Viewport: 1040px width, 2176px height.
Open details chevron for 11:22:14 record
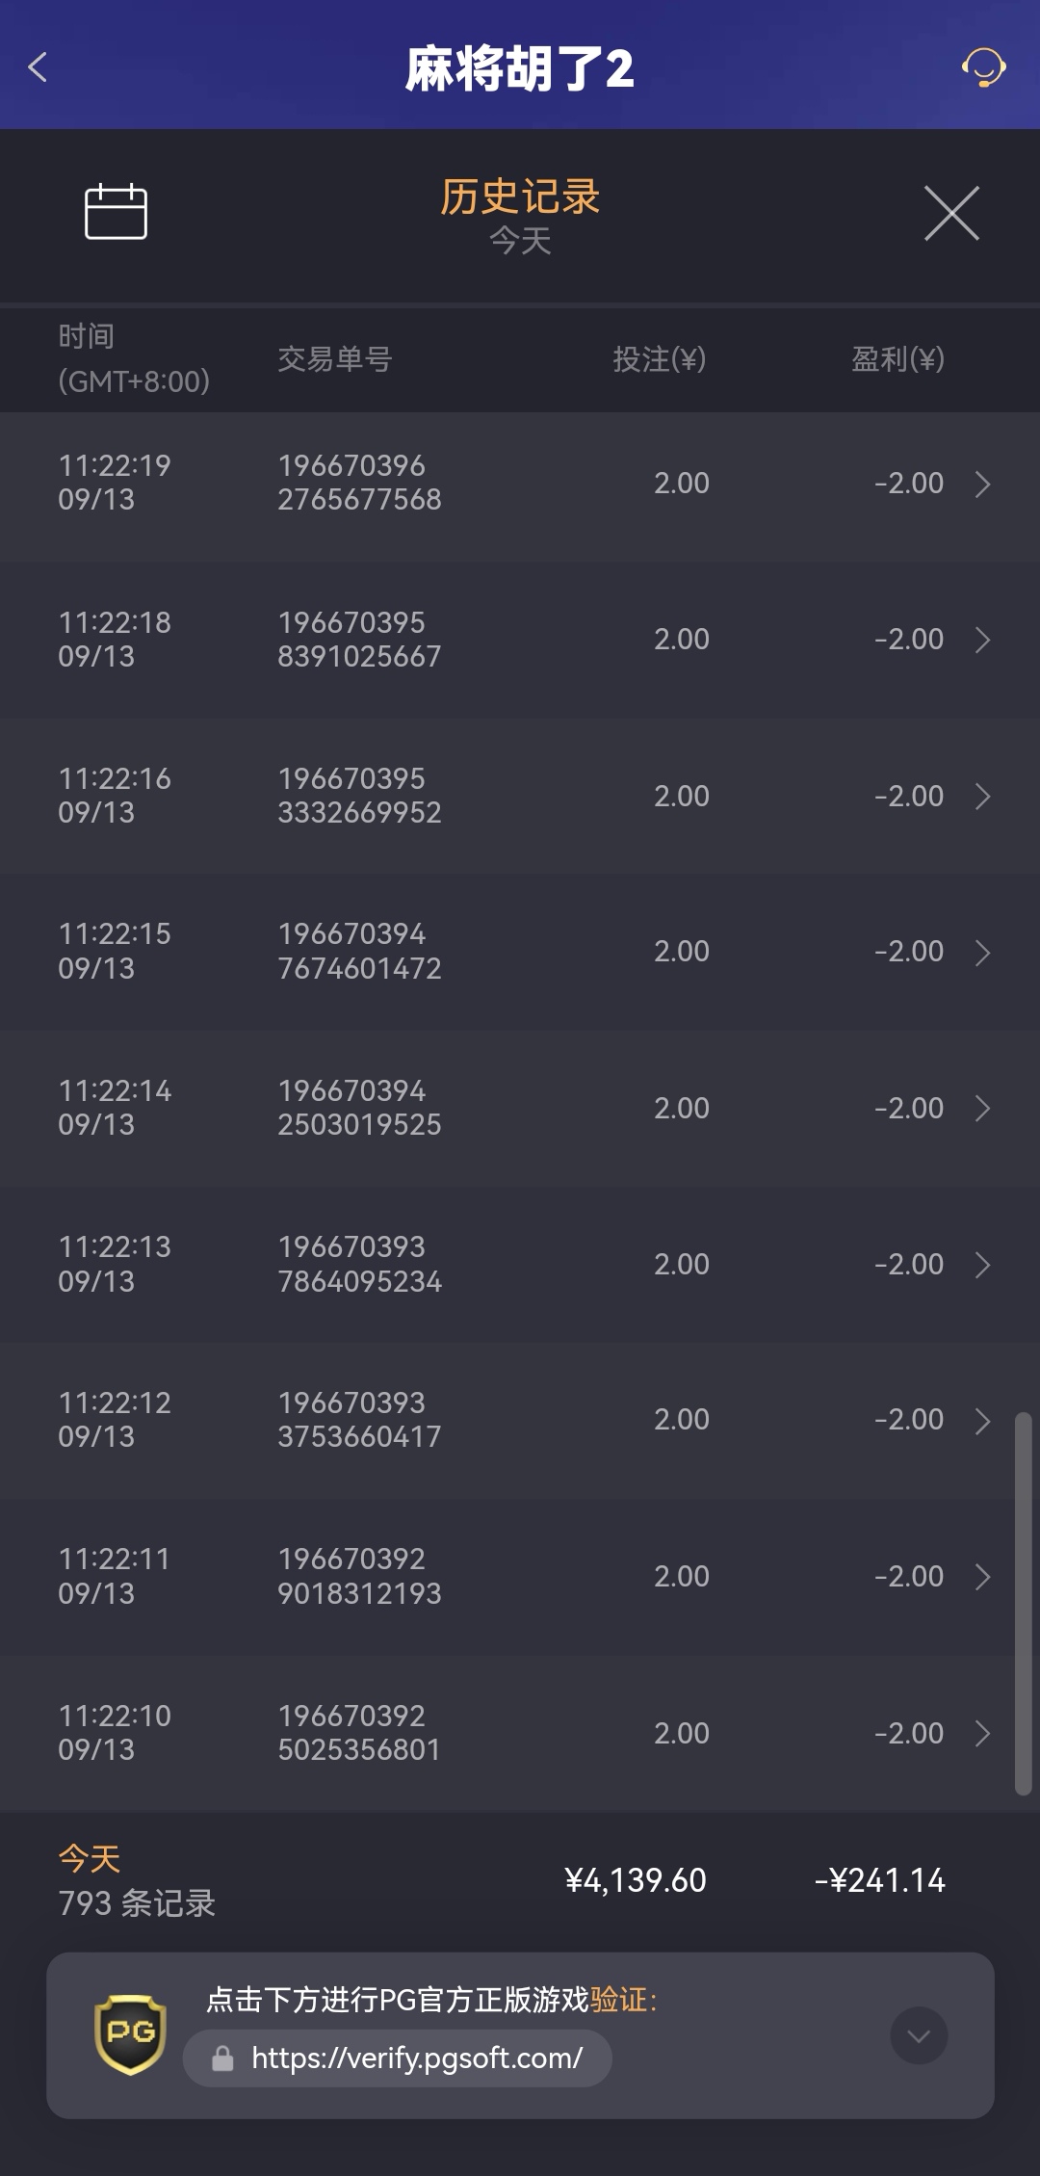[982, 1109]
